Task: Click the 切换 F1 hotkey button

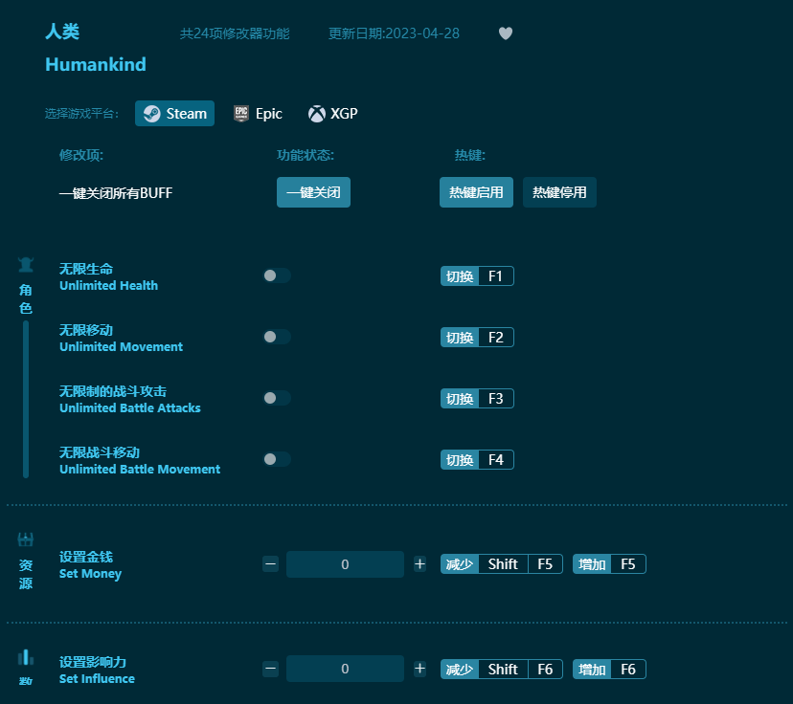Action: pos(477,275)
